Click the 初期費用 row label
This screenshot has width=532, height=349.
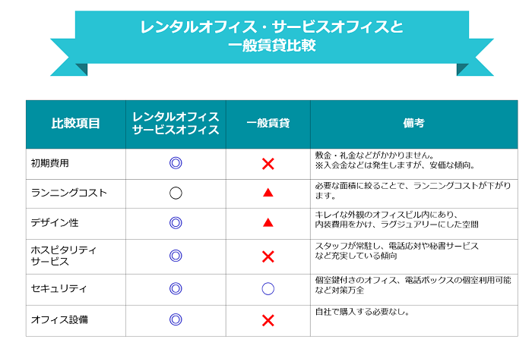point(49,163)
